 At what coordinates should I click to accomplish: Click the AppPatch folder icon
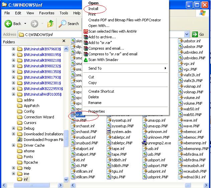click(20, 106)
